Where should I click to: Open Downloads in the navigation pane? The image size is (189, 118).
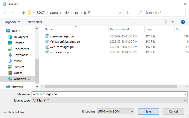click(21, 55)
